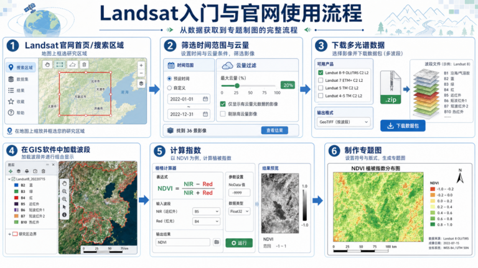Click the 找到 36 景影像 text

coord(191,131)
